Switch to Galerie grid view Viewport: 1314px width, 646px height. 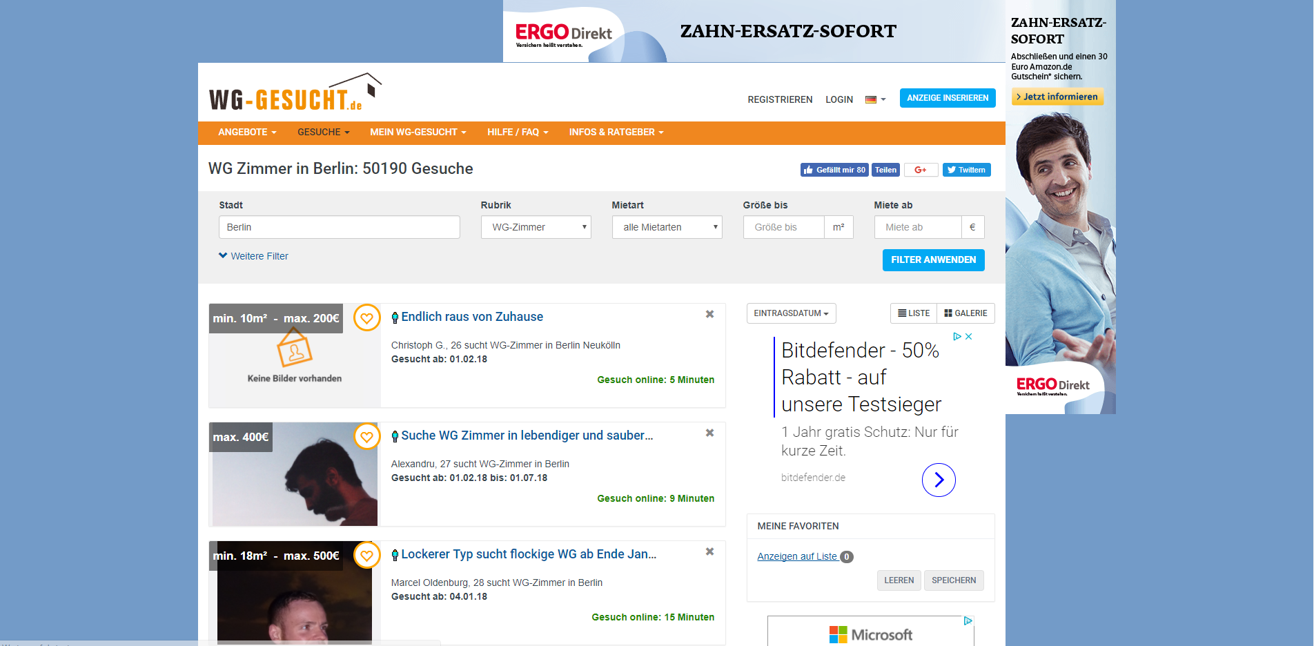coord(965,313)
